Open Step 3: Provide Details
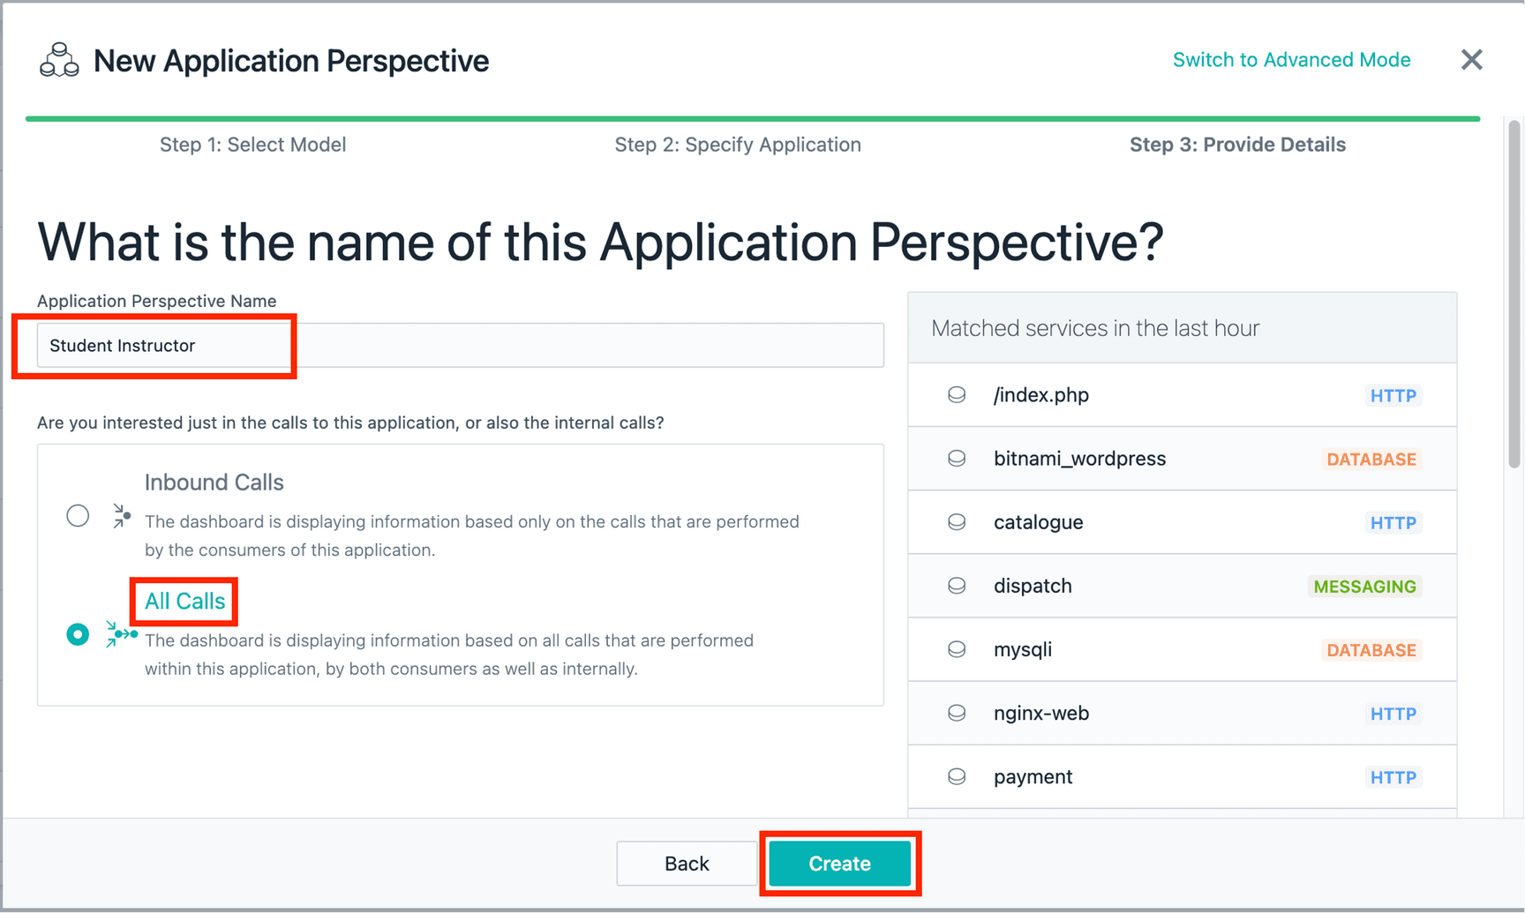1525x913 pixels. 1237,145
